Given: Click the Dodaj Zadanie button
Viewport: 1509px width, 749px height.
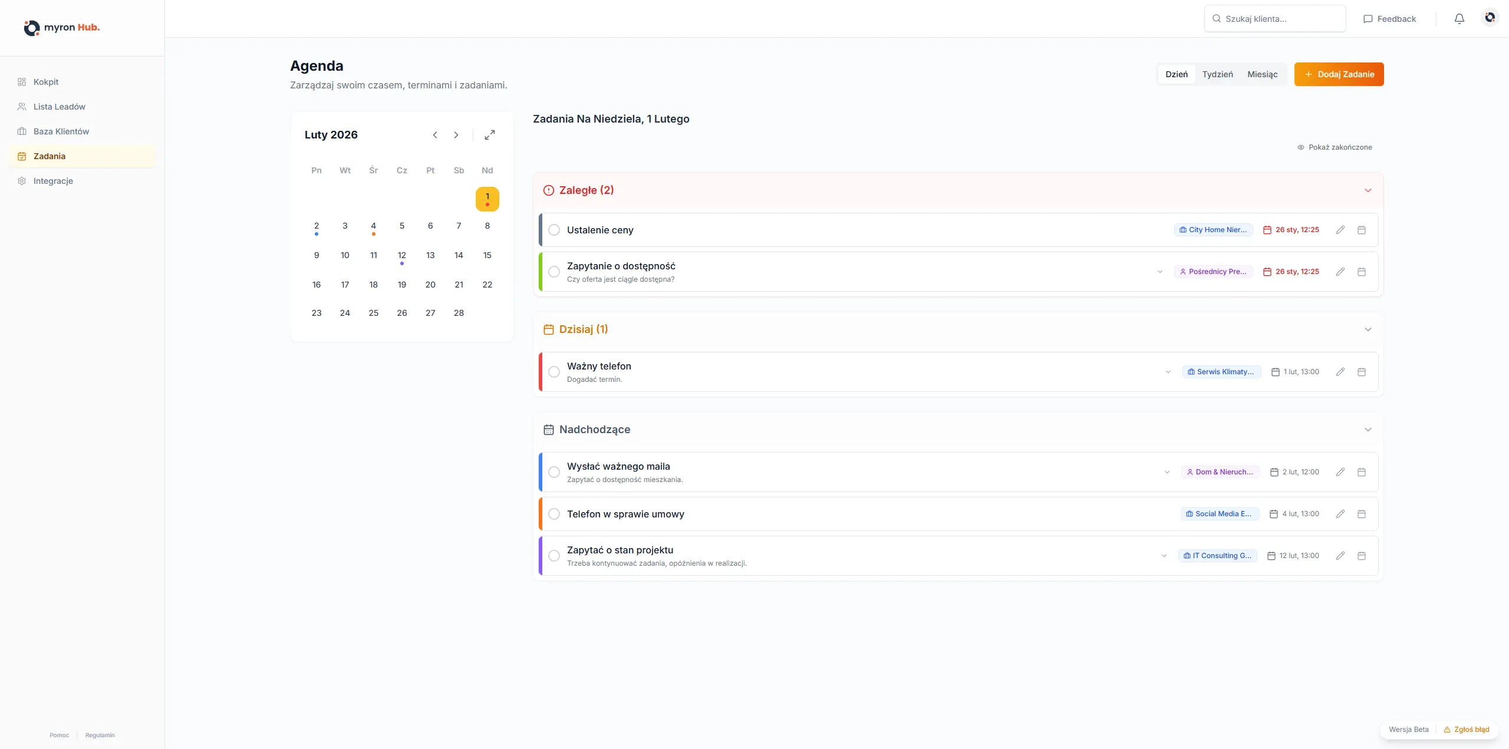Looking at the screenshot, I should [x=1339, y=74].
